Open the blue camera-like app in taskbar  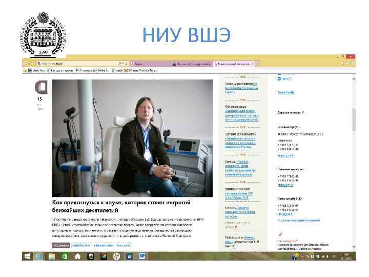point(129,256)
